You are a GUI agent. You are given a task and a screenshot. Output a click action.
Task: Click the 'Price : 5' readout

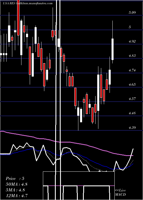[15, 179]
